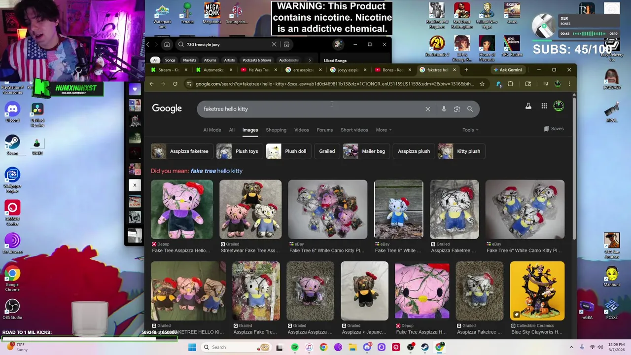Open the Tools dropdown

point(470,130)
